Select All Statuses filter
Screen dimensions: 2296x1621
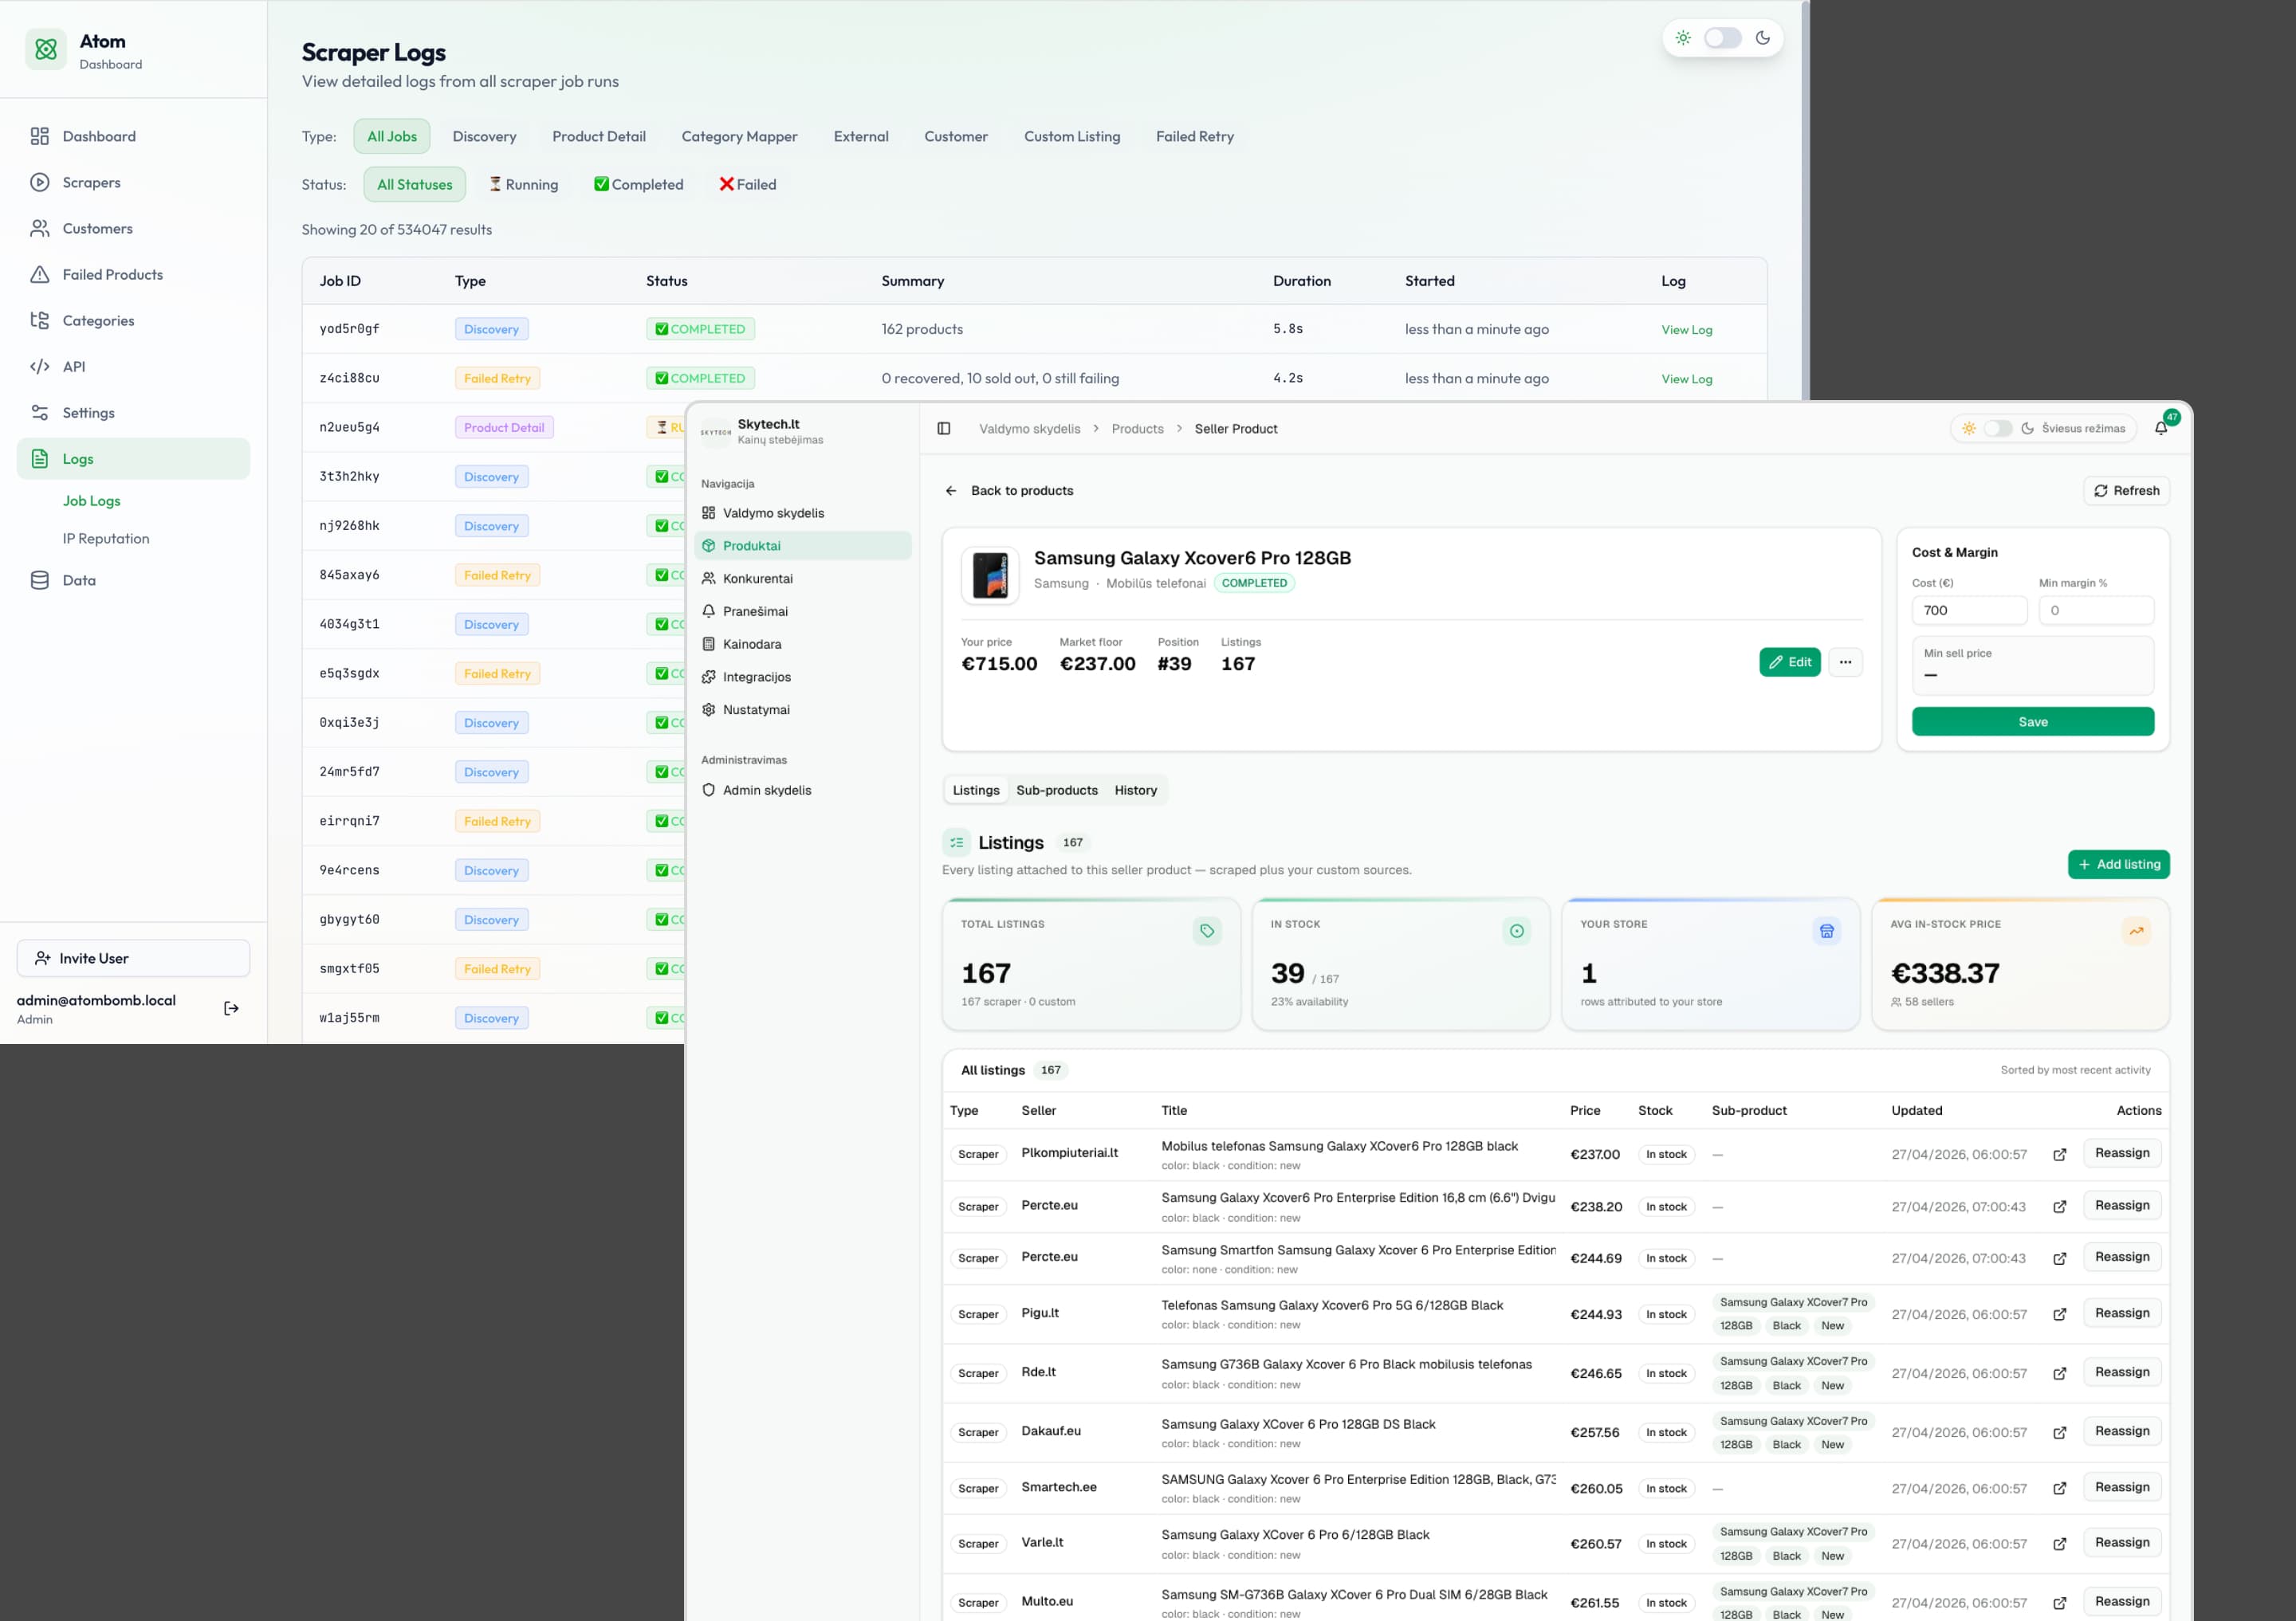[x=415, y=184]
